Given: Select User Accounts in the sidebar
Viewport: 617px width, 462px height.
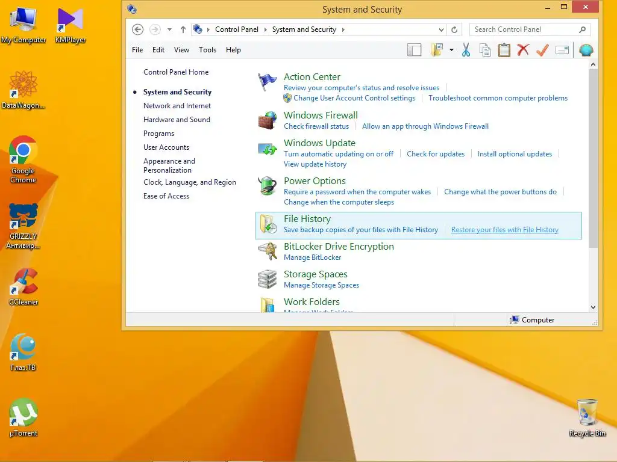Looking at the screenshot, I should tap(166, 147).
